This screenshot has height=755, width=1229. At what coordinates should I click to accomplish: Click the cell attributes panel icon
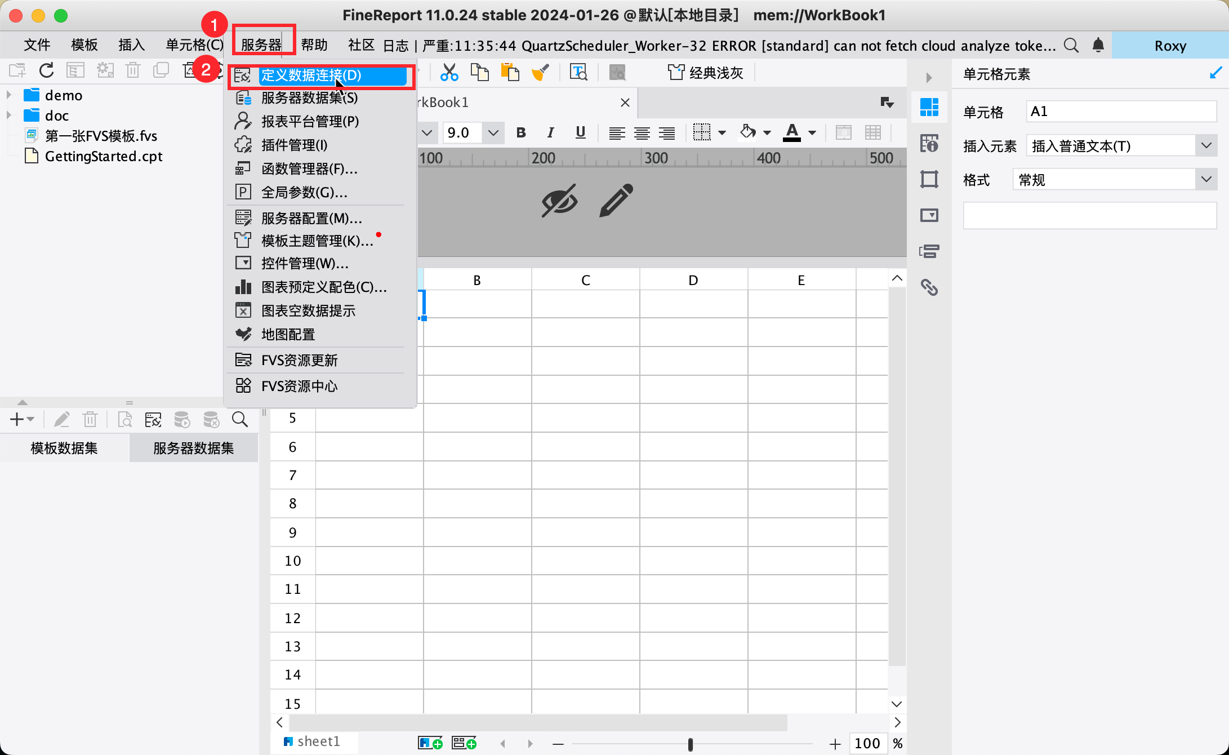pos(929,143)
